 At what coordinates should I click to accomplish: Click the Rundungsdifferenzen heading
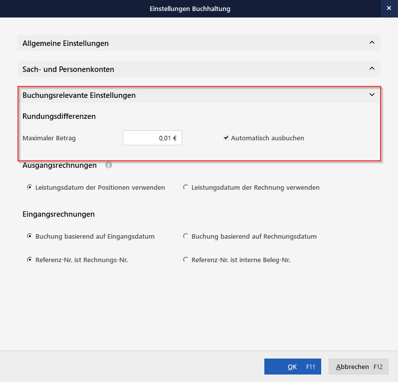[59, 116]
